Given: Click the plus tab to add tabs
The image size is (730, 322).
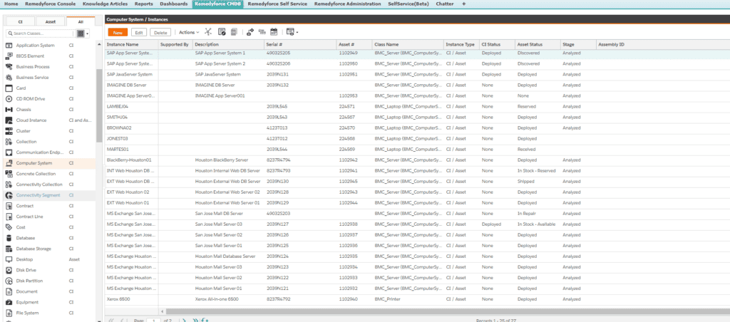Looking at the screenshot, I should click(x=463, y=4).
